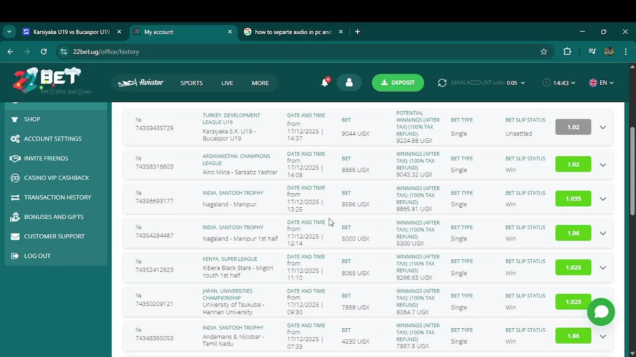
Task: Open the EN language dropdown
Action: pyautogui.click(x=601, y=83)
